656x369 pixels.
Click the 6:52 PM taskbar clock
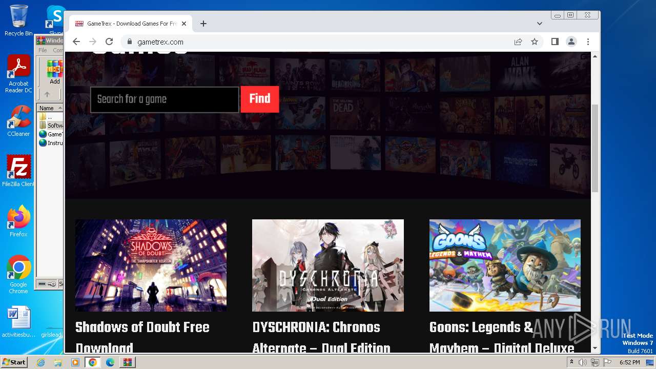tap(629, 362)
